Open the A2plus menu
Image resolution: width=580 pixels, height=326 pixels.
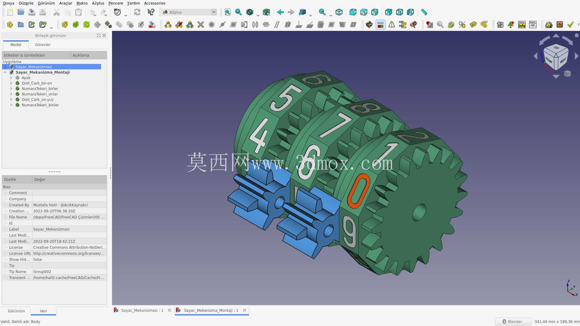[x=98, y=3]
